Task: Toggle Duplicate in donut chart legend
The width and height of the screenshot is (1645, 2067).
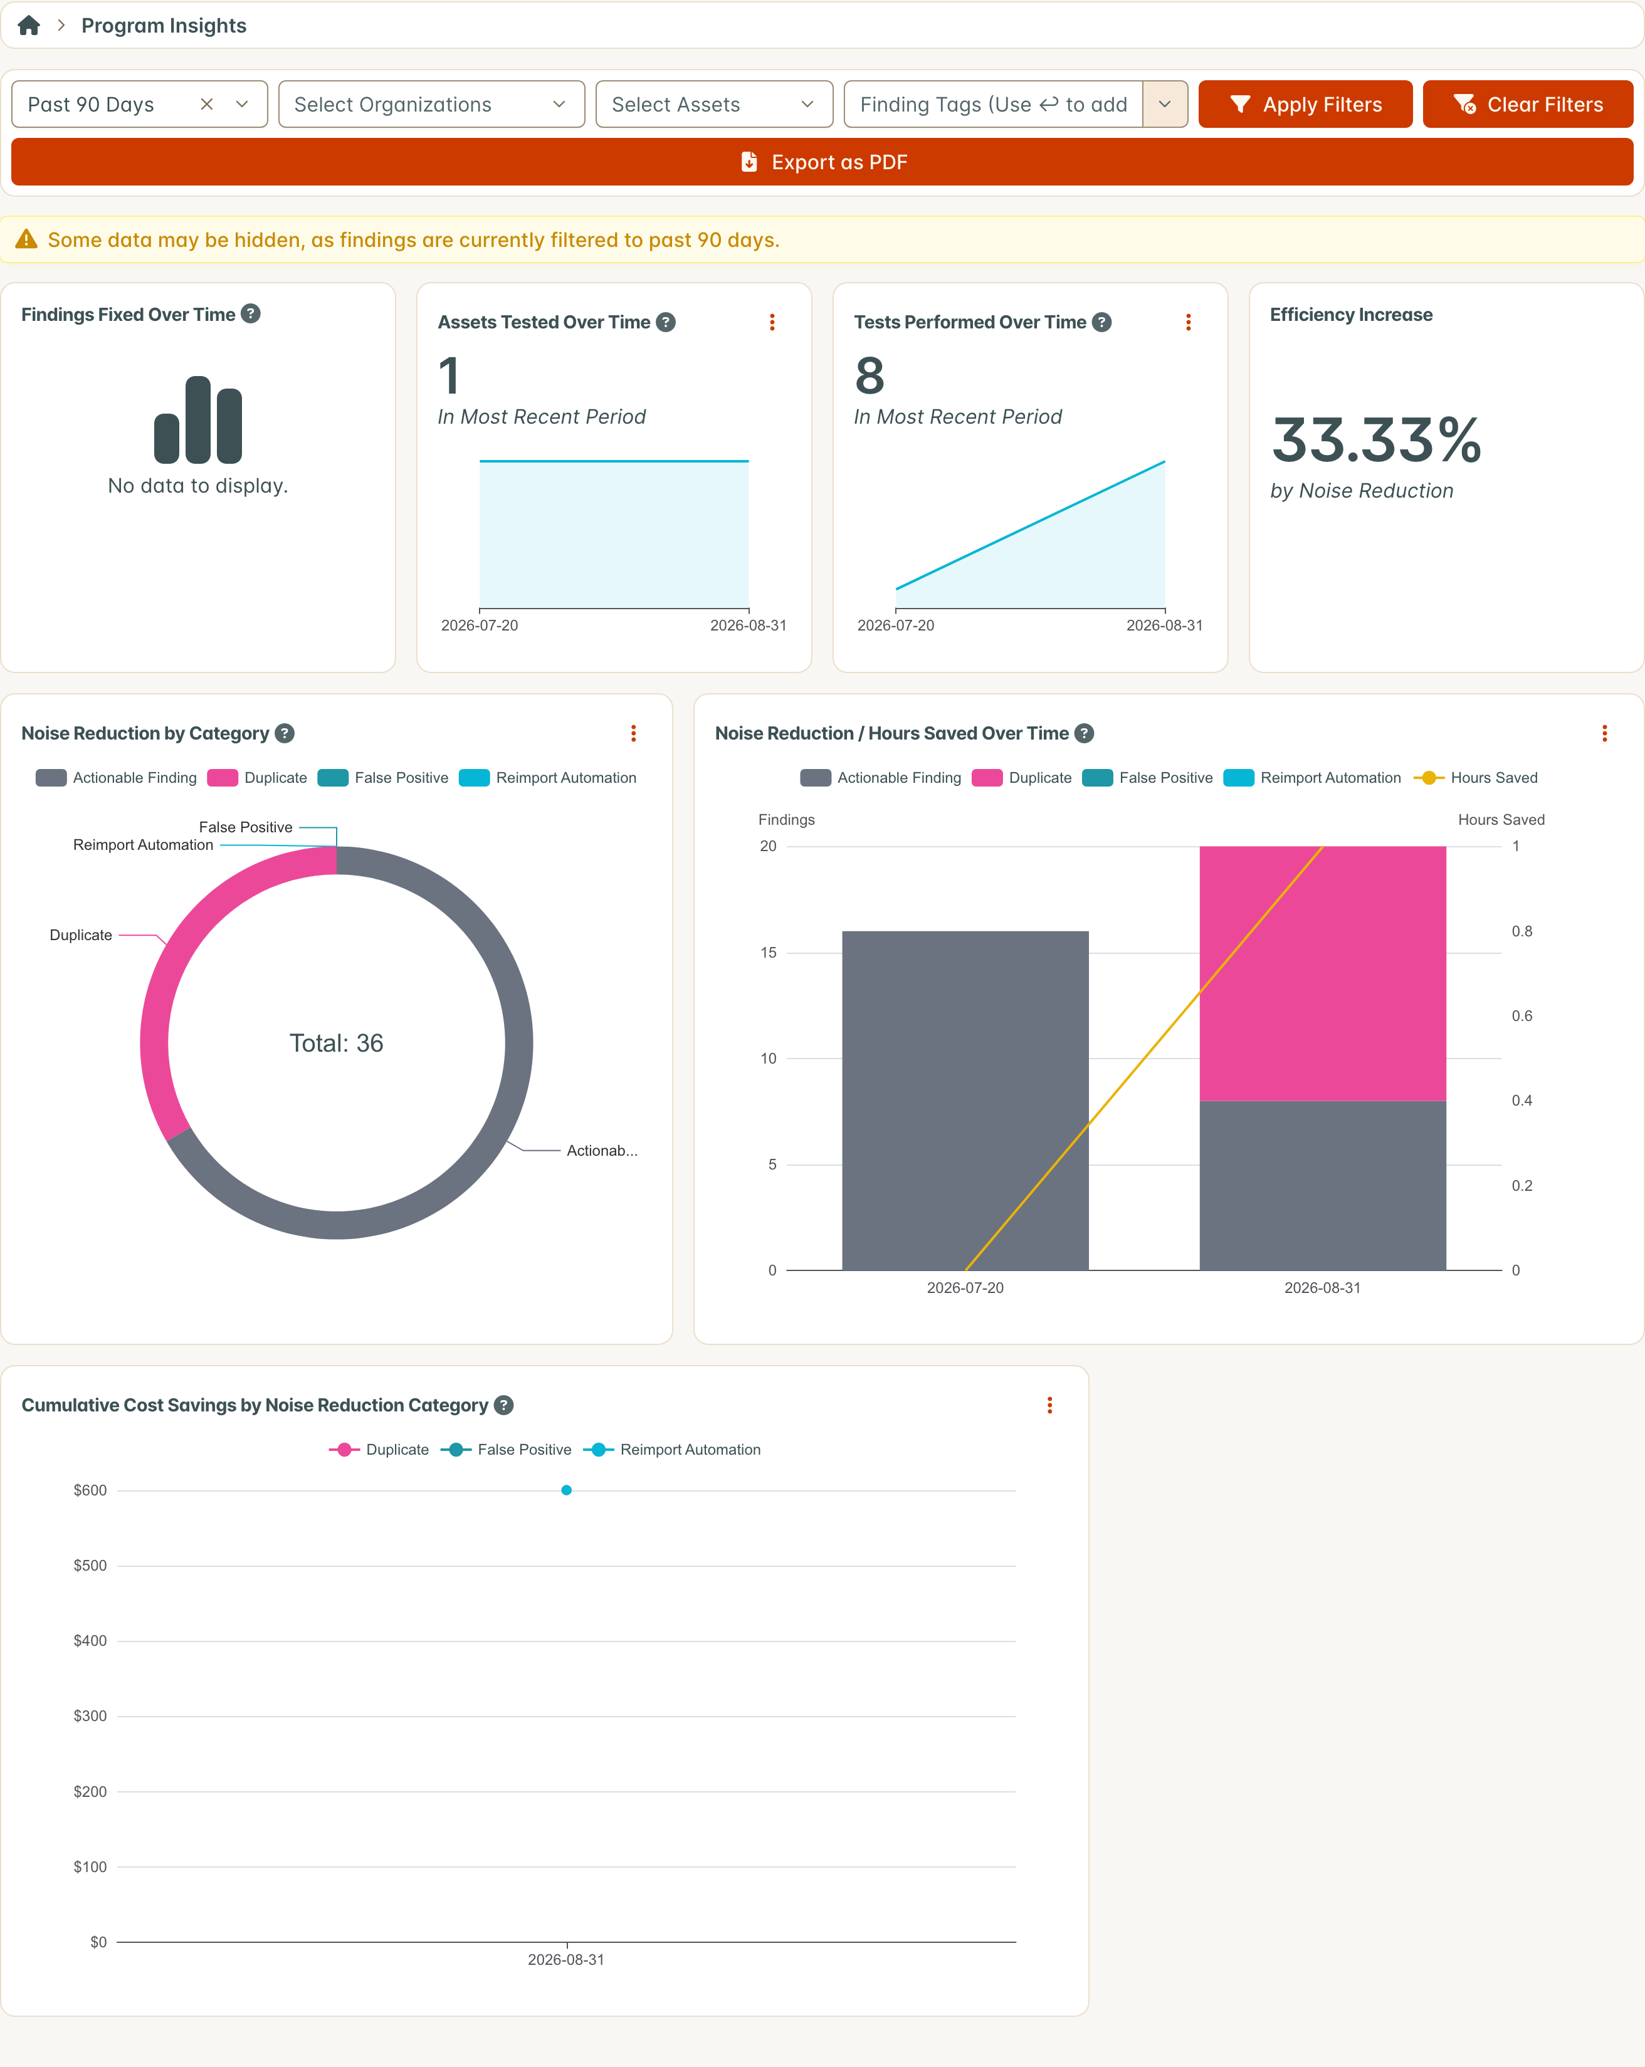Action: pyautogui.click(x=257, y=778)
